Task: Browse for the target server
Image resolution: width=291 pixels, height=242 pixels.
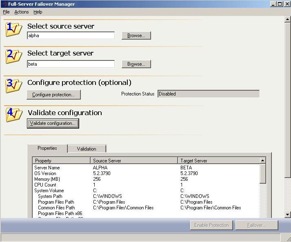Action: pyautogui.click(x=136, y=64)
